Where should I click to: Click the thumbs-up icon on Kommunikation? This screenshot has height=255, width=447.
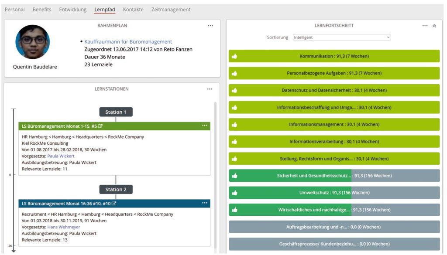[x=234, y=56]
